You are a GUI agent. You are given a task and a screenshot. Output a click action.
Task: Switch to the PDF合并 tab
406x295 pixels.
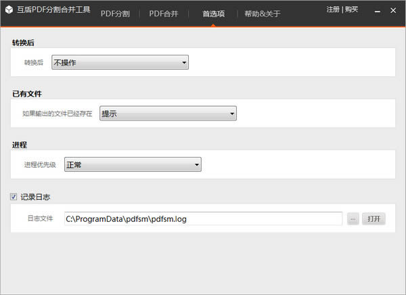[x=164, y=14]
